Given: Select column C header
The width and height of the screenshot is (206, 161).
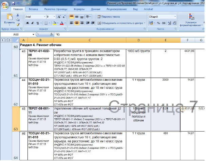Looking at the screenshot, I should tap(90, 40).
